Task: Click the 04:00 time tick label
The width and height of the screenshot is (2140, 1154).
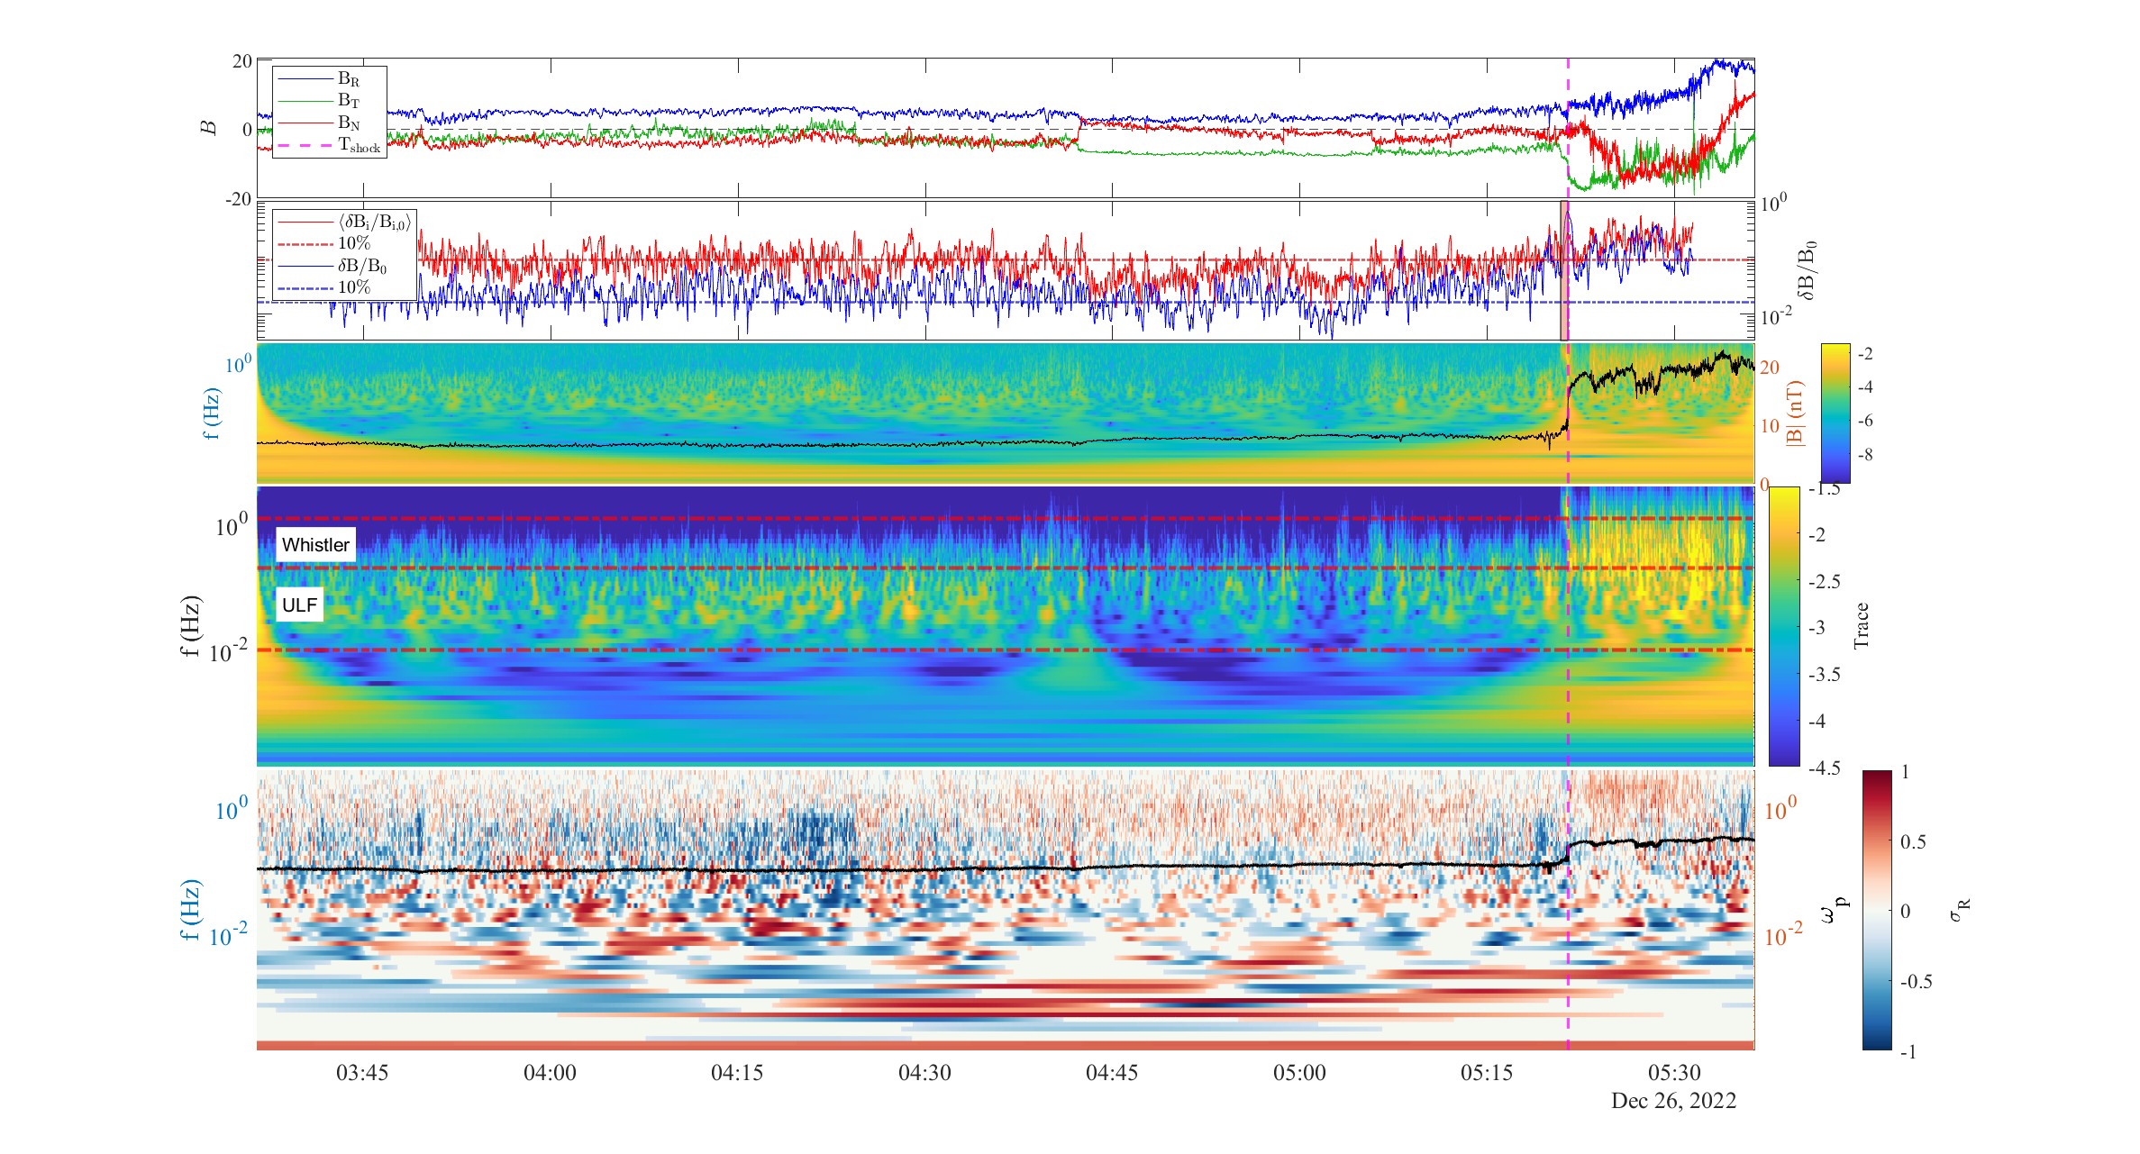Action: click(550, 1073)
